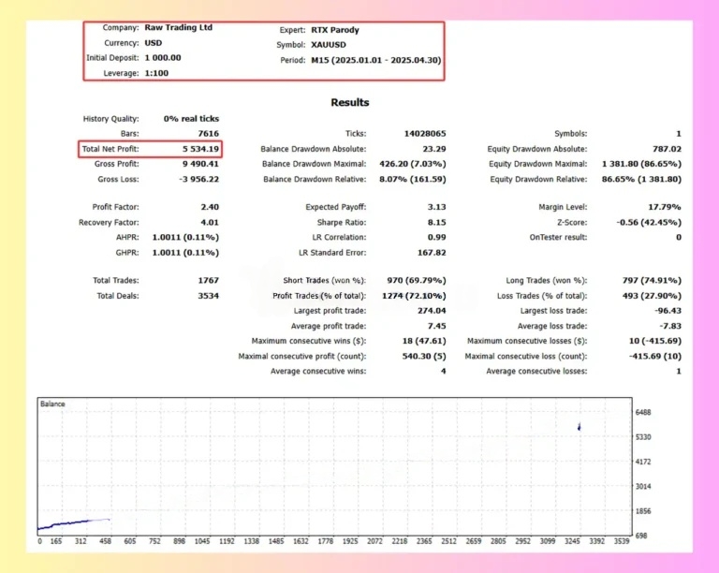Click the Initial Deposit value 1 000.00

[x=162, y=58]
